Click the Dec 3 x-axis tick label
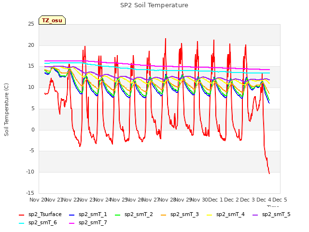The width and height of the screenshot is (309, 232). 248,200
